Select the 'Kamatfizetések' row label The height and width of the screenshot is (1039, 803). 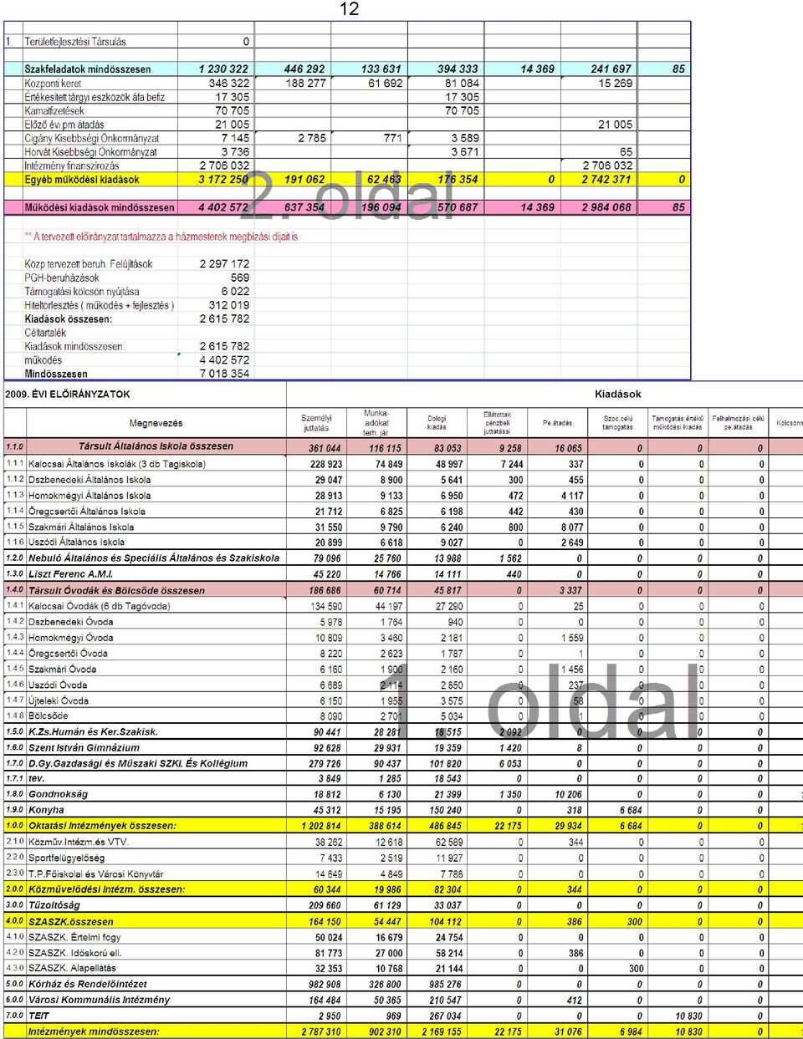tap(54, 111)
